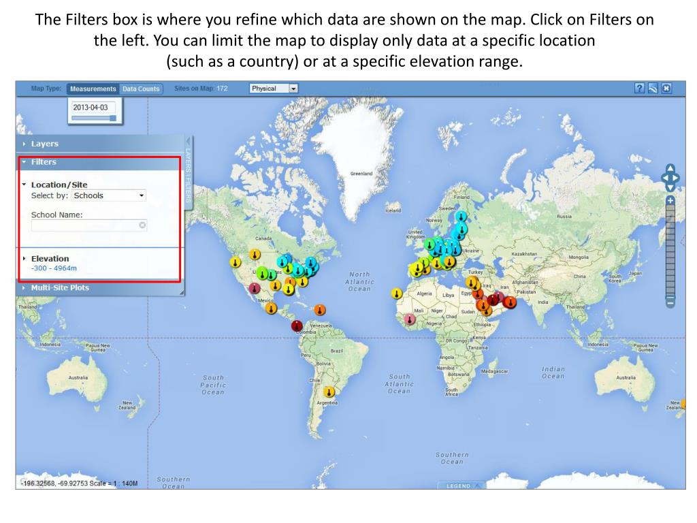Click the layer-sheets icon beside help
Viewport: 697px width, 523px height.
[653, 88]
